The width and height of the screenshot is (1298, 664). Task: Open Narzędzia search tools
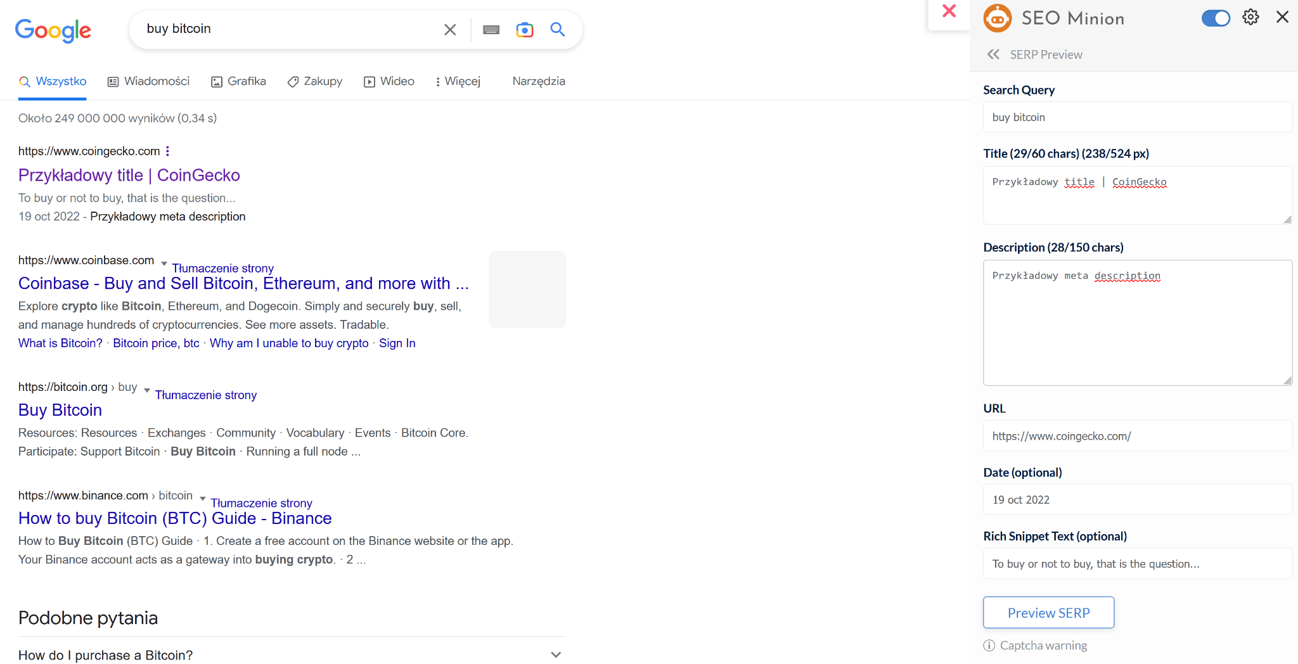click(x=539, y=81)
